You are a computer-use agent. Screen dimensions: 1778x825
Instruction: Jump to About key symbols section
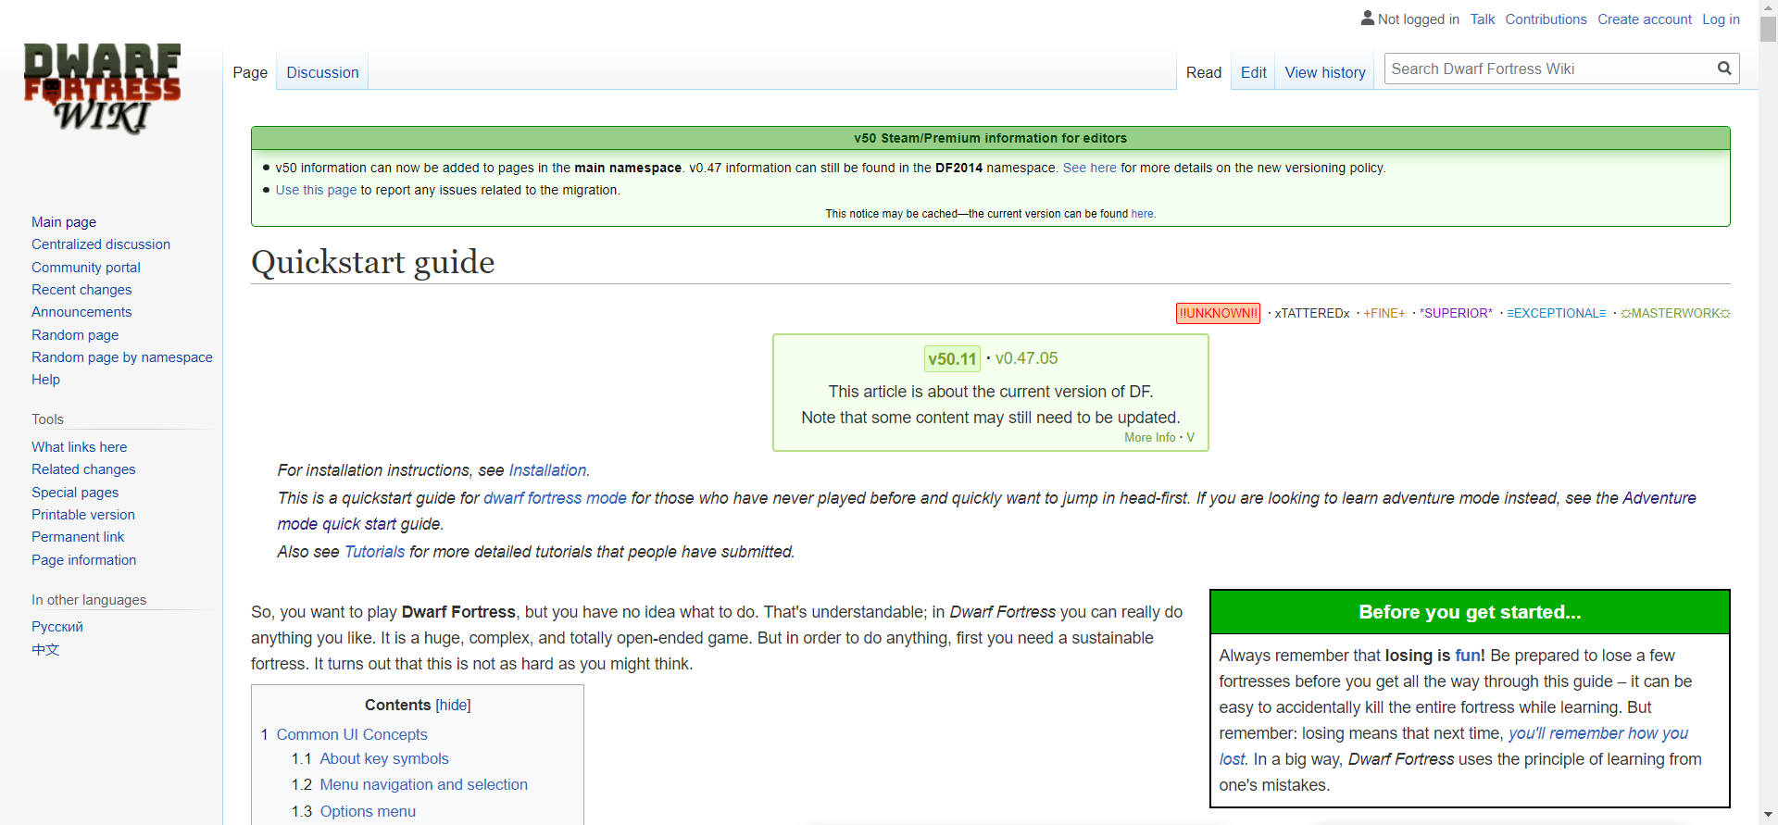[384, 759]
